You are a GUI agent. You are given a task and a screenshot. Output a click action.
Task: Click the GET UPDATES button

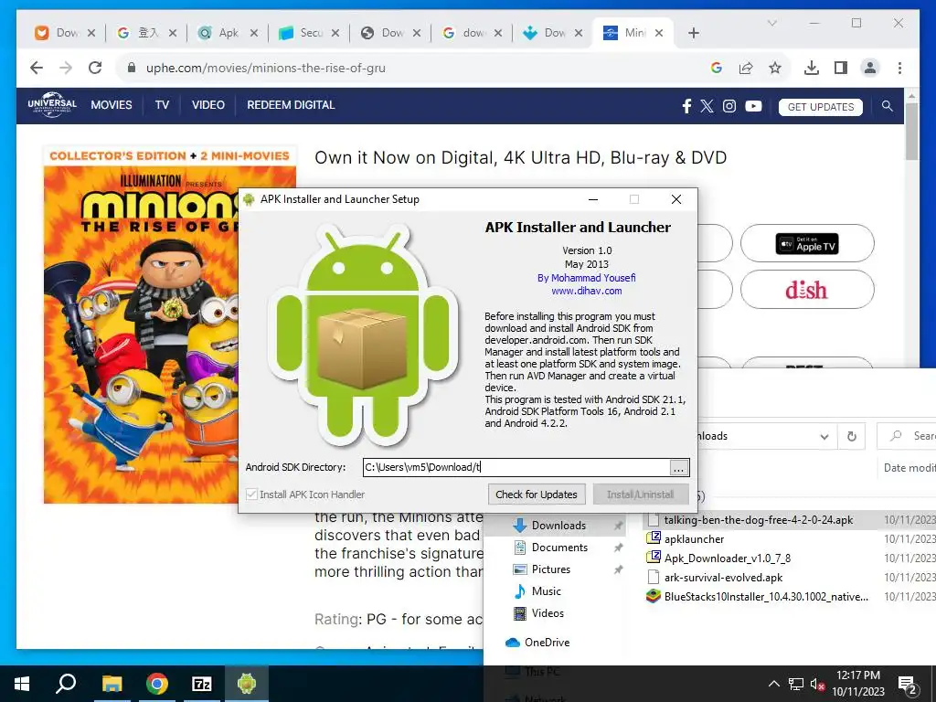(x=820, y=107)
